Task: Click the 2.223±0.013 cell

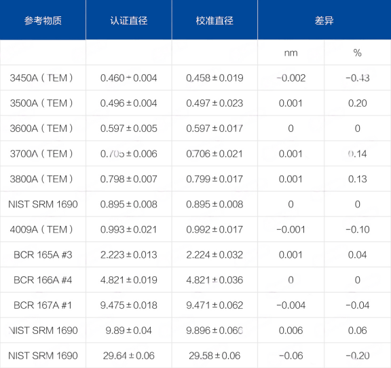Action: tap(129, 254)
